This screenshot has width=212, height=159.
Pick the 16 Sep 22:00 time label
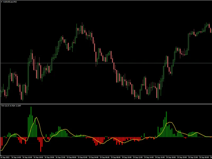61,157
